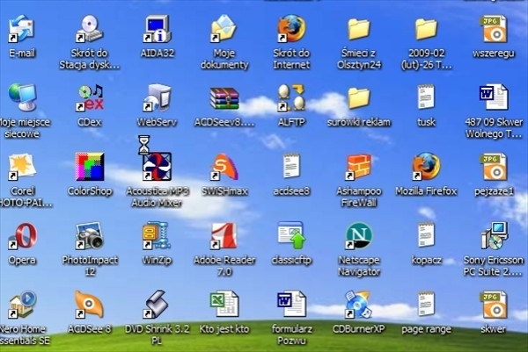Open the Moje miejsce sieciowe icon
The height and width of the screenshot is (352, 528).
click(22, 97)
